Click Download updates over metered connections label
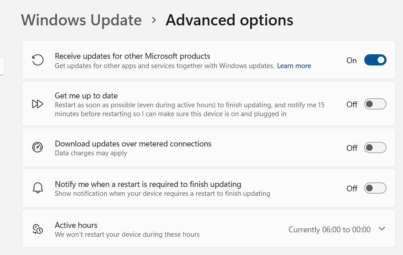Screen dimensions: 403x255 tap(133, 144)
